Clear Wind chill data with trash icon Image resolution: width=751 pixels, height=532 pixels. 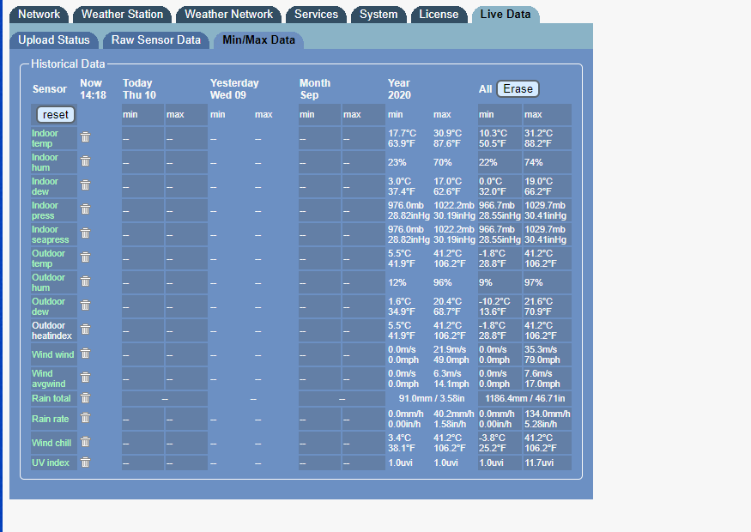(85, 442)
